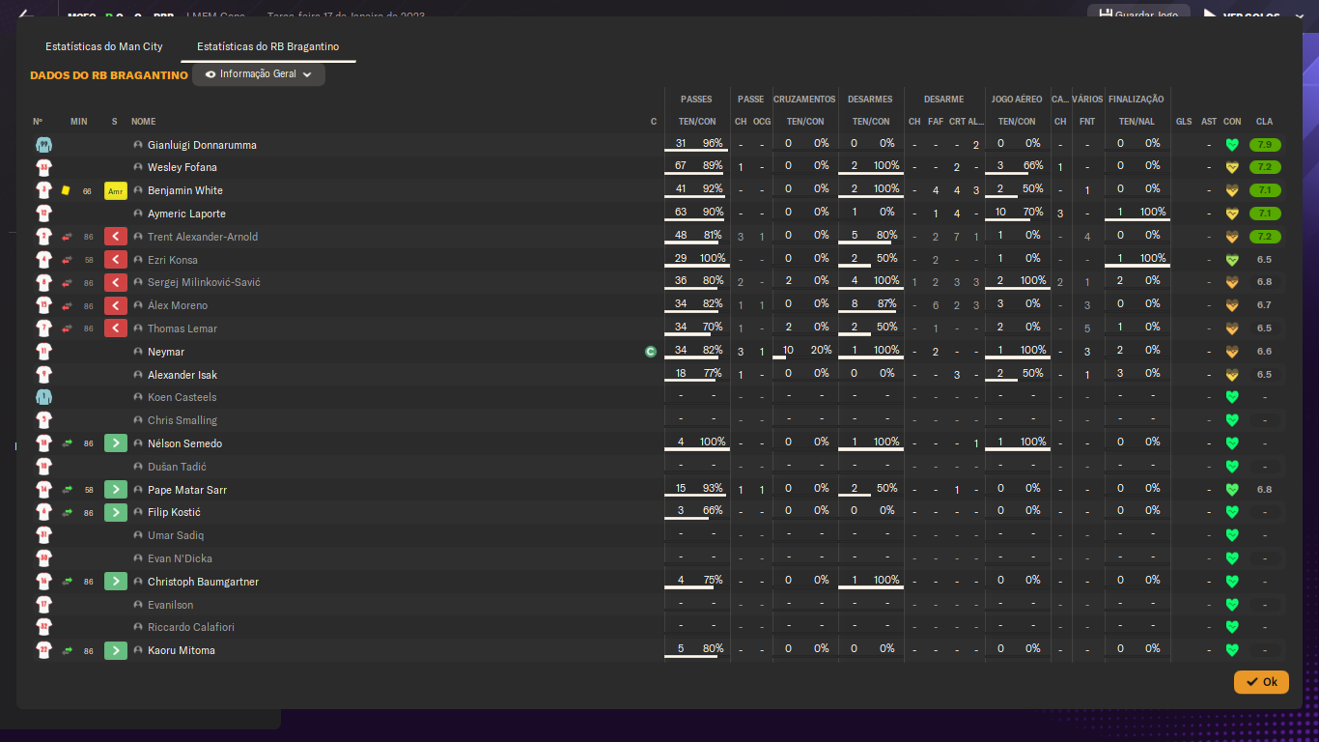This screenshot has width=1319, height=742.
Task: Click condition heart icon for Neymar
Action: pyautogui.click(x=1232, y=352)
